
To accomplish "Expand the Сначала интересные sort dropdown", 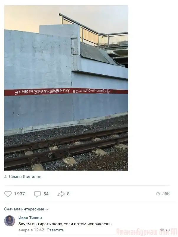I will 26,209.
